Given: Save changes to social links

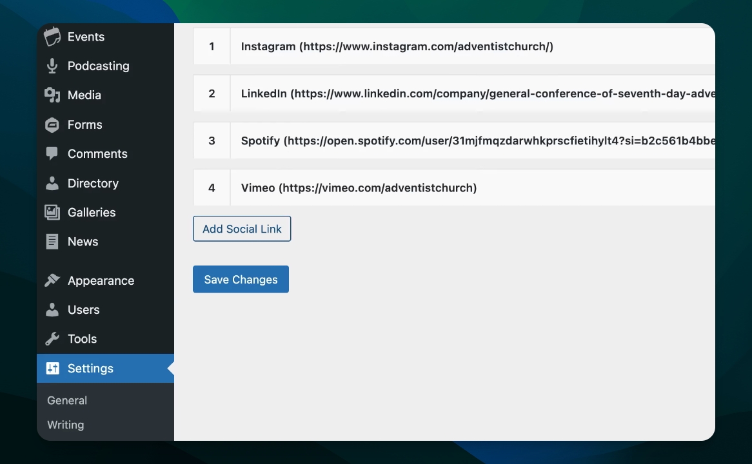Looking at the screenshot, I should tap(241, 279).
